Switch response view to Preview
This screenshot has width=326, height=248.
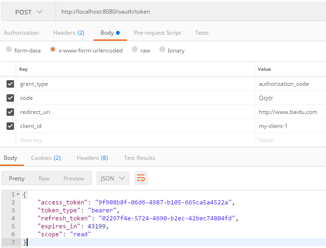click(74, 179)
